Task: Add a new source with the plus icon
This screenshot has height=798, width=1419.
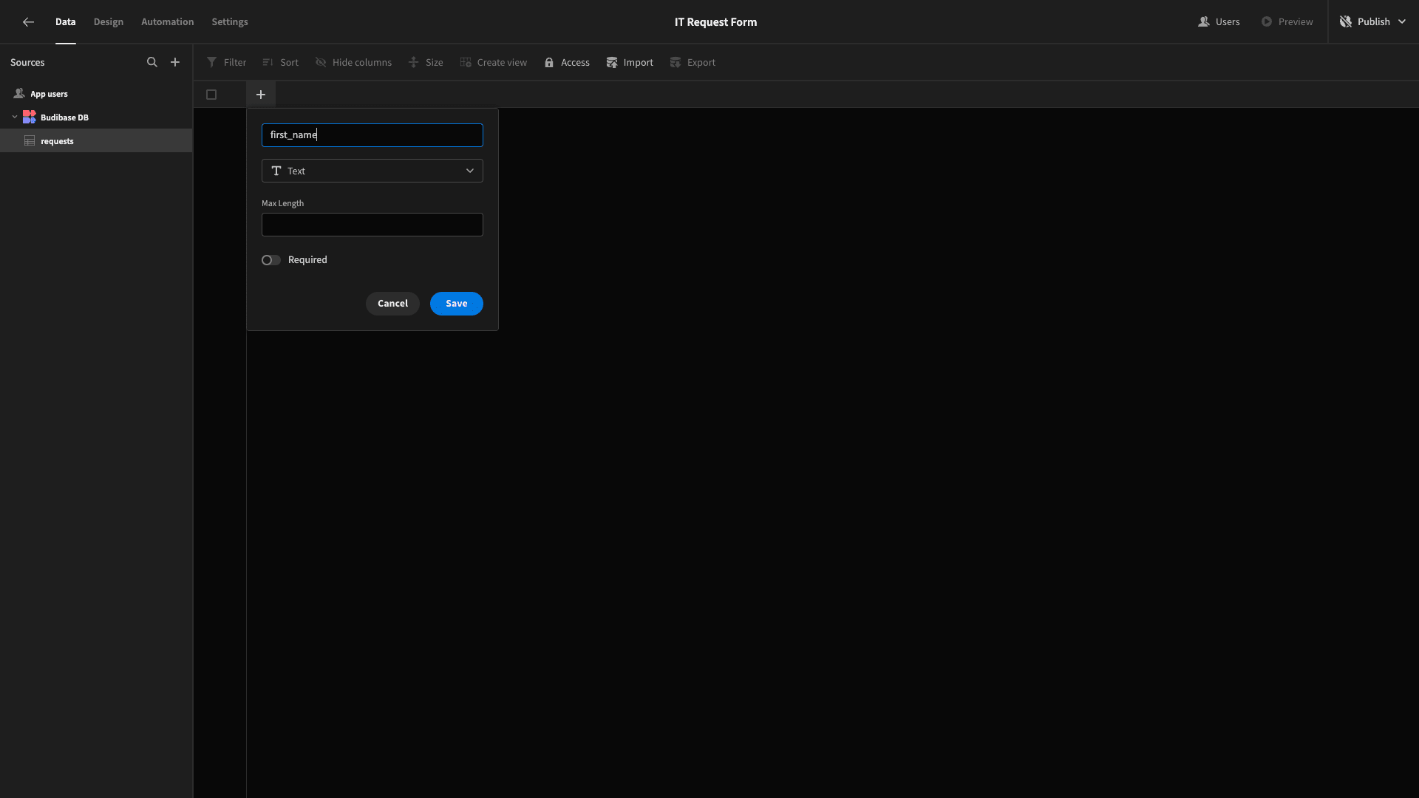Action: pyautogui.click(x=175, y=62)
